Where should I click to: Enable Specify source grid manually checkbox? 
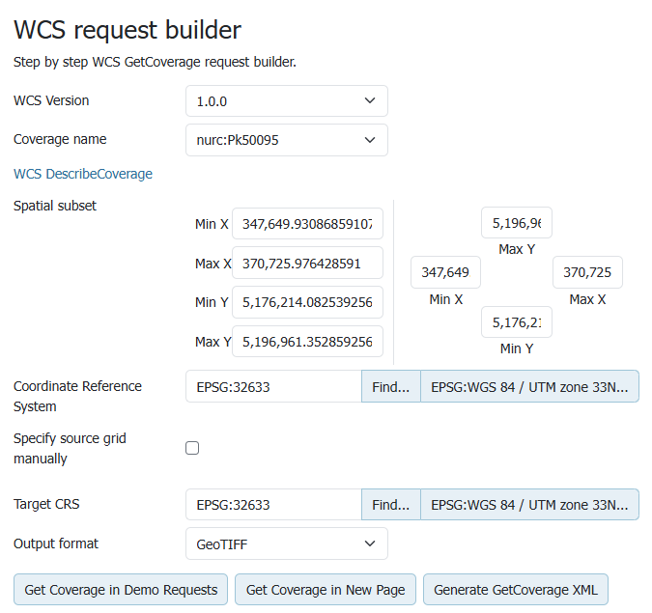192,448
